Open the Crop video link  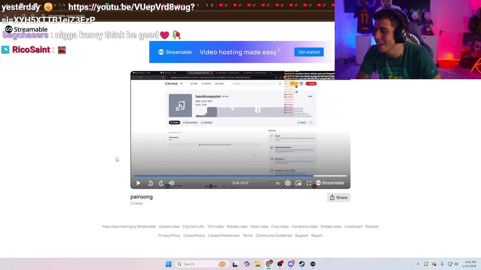(x=280, y=226)
